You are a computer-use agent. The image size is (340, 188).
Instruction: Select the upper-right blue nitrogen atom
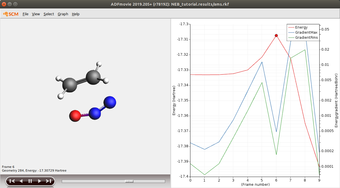pos(110,102)
